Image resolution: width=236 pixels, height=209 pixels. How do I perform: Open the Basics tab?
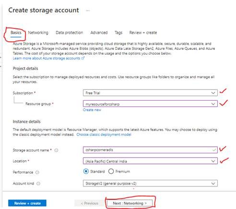tap(16, 33)
